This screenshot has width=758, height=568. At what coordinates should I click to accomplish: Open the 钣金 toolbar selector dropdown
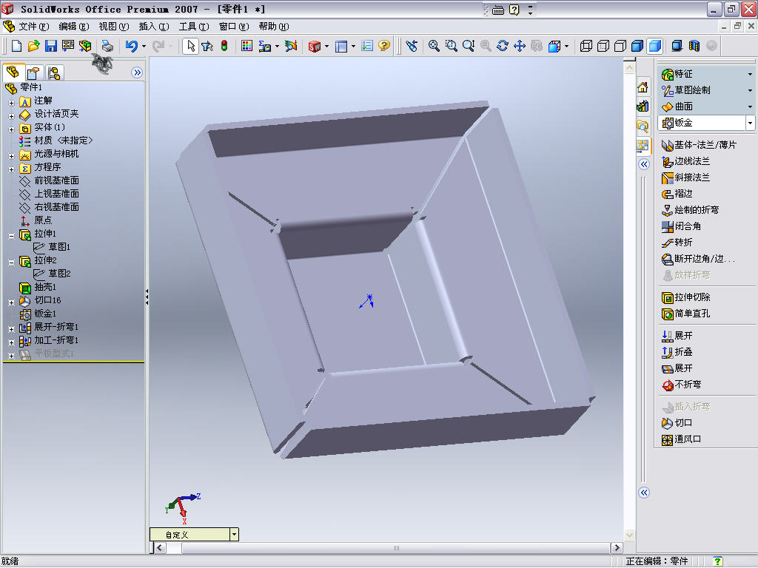[750, 123]
